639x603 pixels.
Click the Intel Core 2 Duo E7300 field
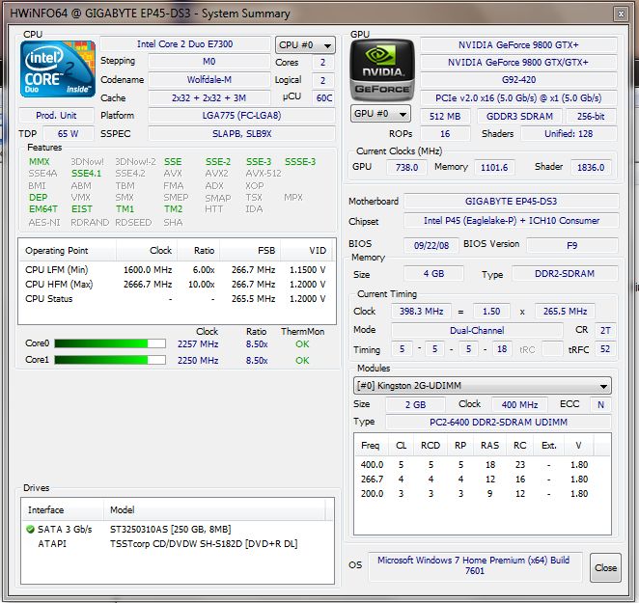coord(185,44)
